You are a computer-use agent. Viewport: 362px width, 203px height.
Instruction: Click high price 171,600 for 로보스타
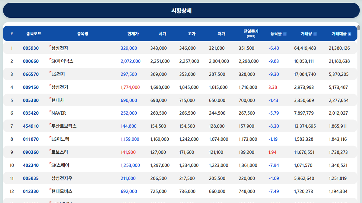coord(187,152)
